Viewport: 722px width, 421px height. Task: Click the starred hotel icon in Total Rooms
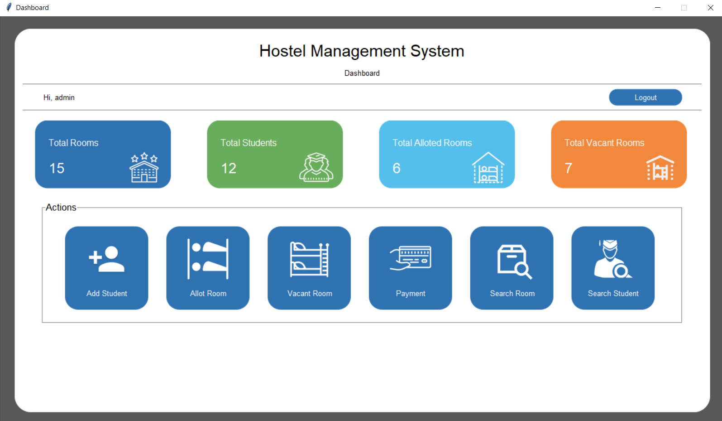tap(144, 168)
